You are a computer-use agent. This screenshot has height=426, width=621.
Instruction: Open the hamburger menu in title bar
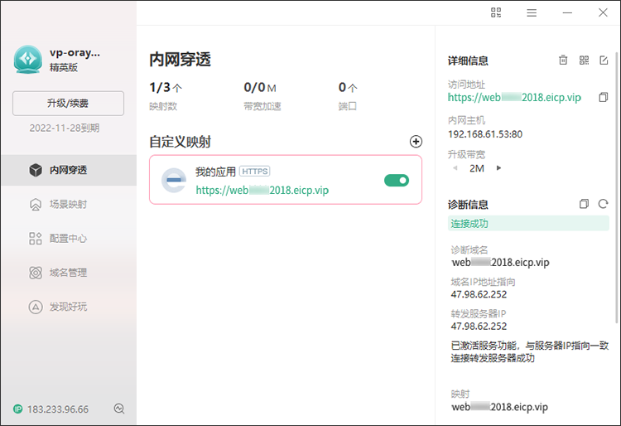(x=532, y=12)
